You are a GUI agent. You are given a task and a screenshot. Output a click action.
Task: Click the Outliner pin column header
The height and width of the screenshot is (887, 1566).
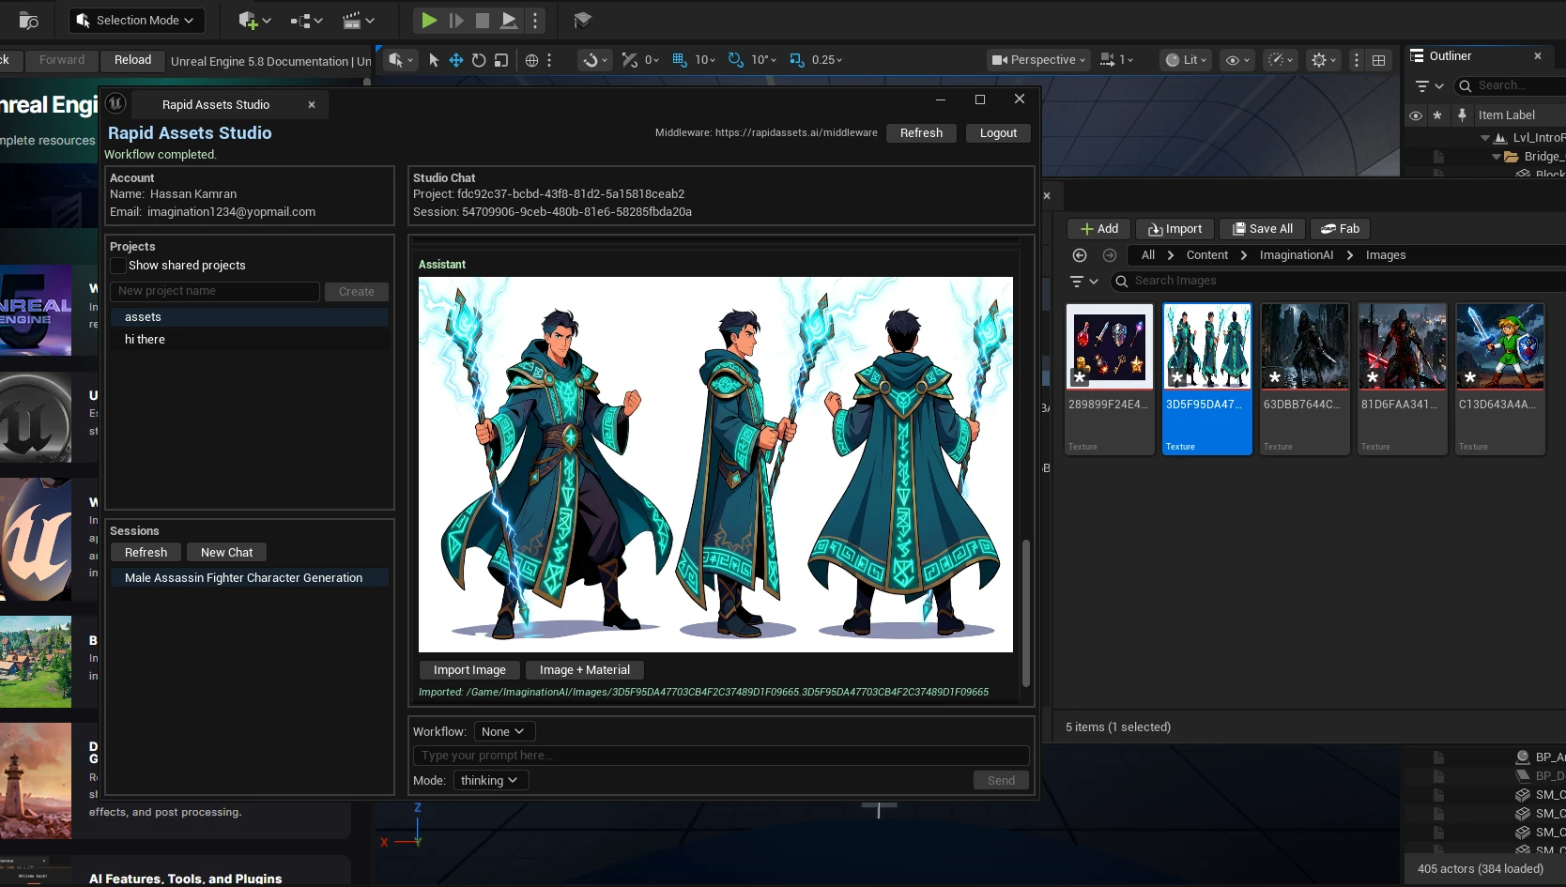point(1462,115)
